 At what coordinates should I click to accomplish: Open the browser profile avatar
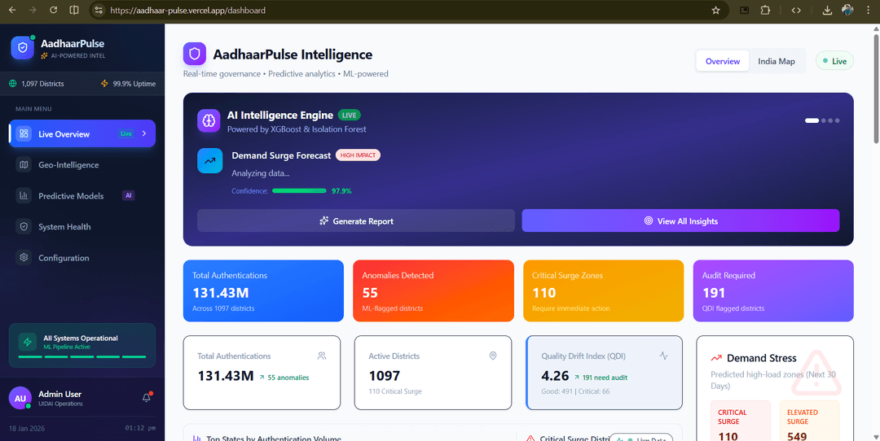coord(847,10)
